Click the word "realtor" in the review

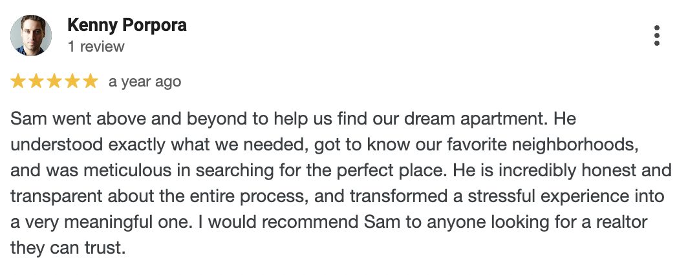point(621,222)
